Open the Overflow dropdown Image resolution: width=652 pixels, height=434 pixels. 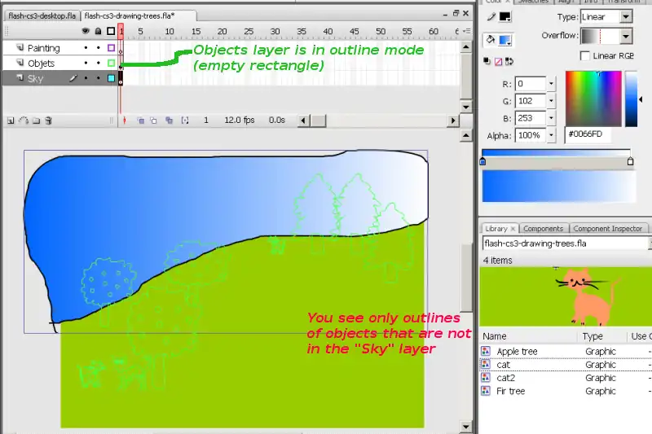[626, 37]
